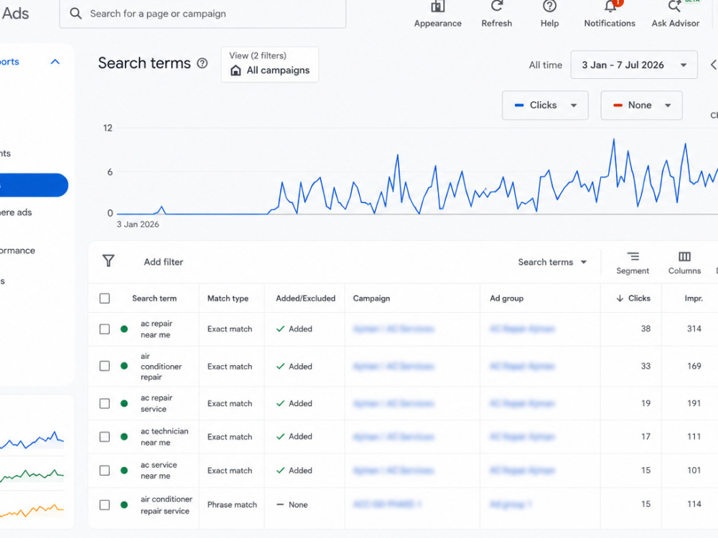
Task: Click the blue sparkline thumbnail in sidebar
Action: (32, 440)
